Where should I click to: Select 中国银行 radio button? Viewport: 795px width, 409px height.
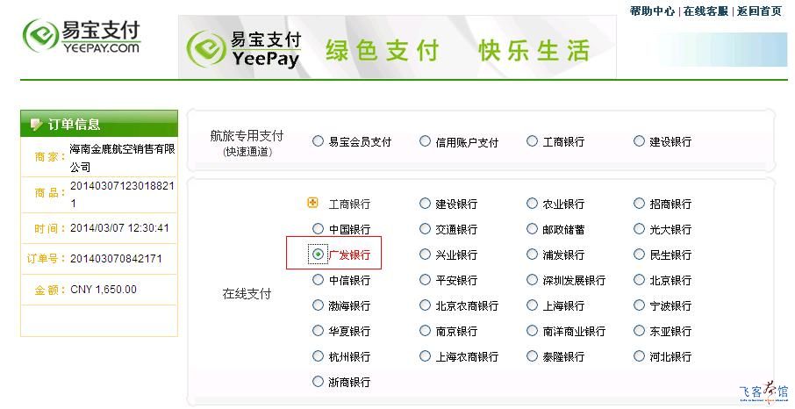coord(318,229)
